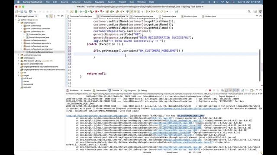Open the Problems tab
277x155 pixels.
point(74,90)
